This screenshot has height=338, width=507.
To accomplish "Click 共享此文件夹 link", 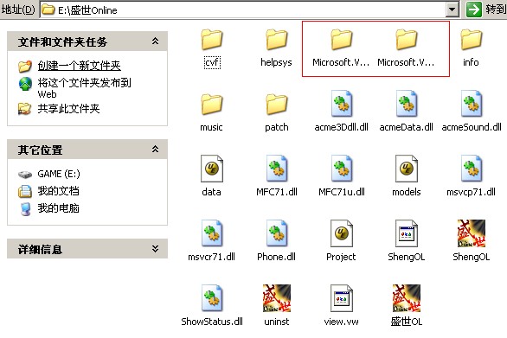I will tap(68, 109).
